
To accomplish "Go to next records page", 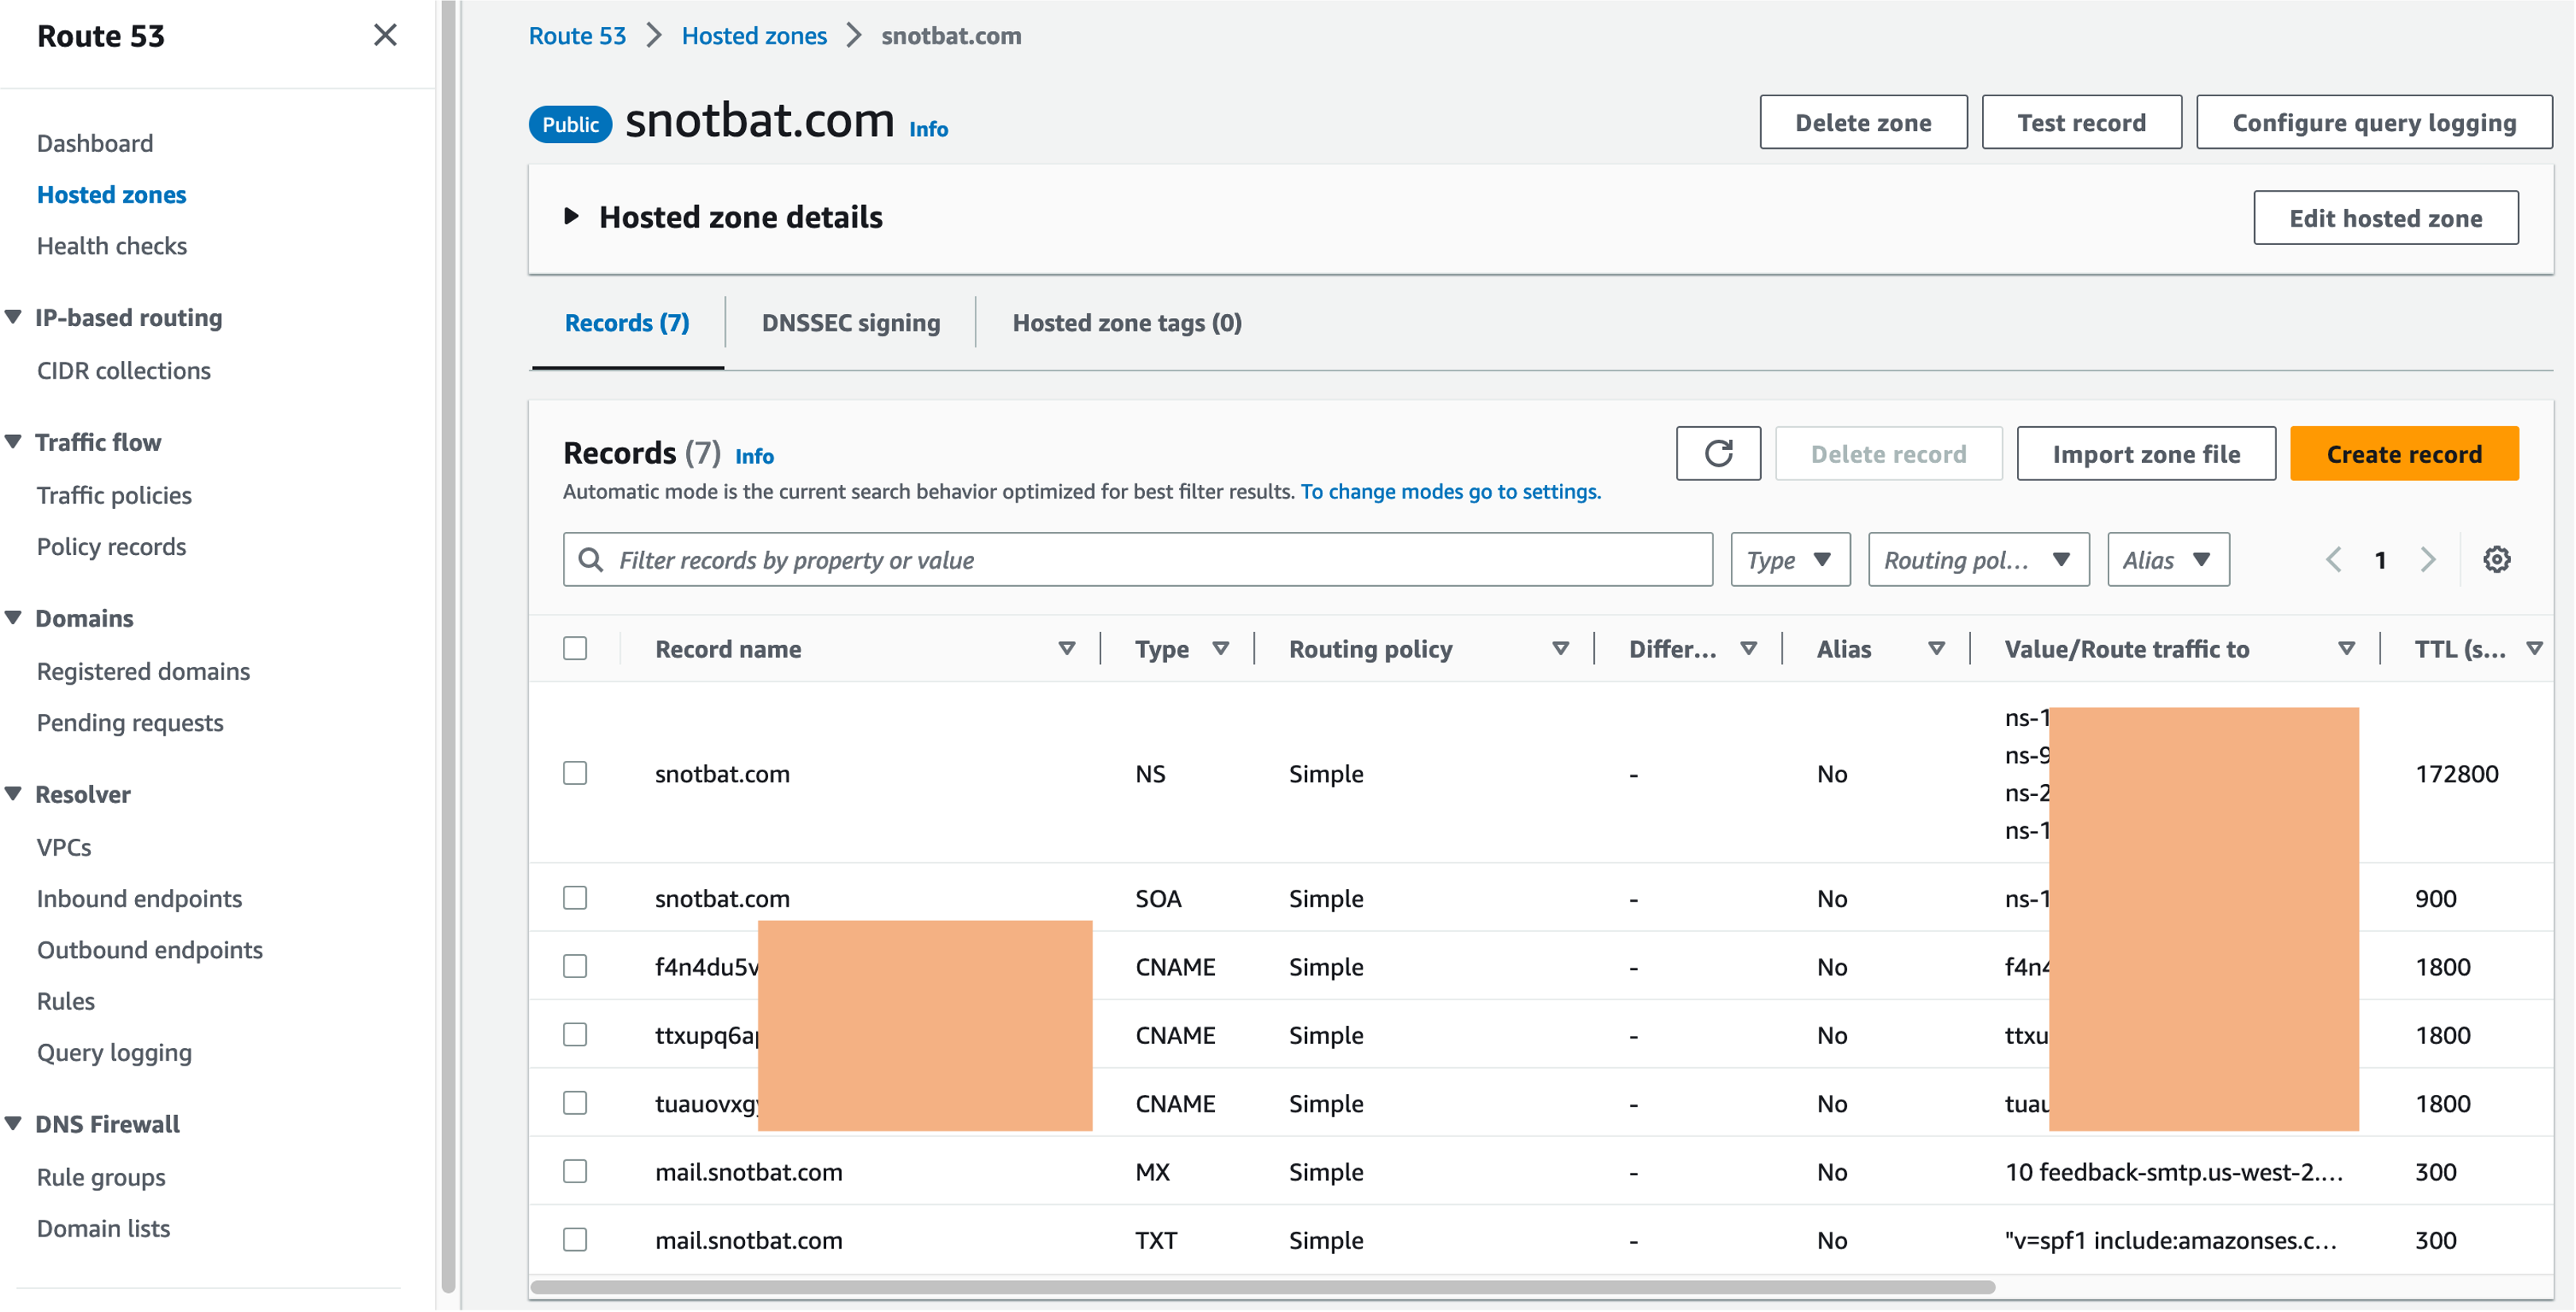I will pyautogui.click(x=2428, y=560).
